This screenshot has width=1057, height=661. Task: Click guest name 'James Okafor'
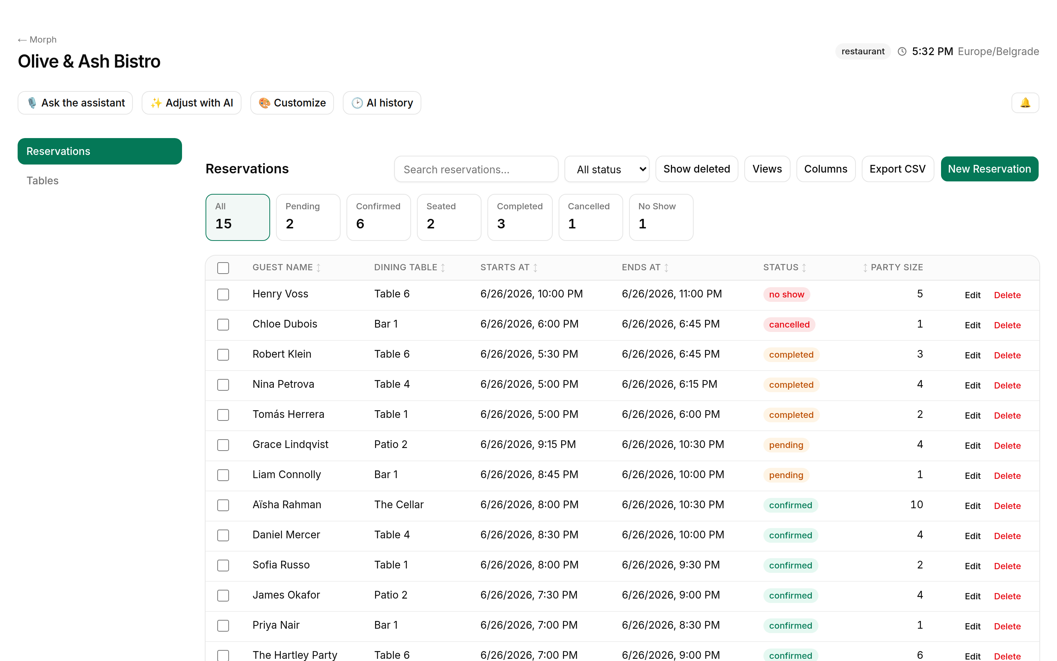point(286,595)
